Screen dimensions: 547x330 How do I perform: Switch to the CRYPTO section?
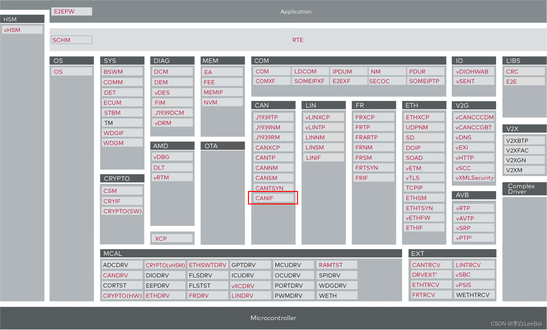click(x=122, y=178)
